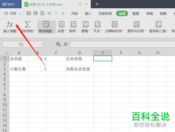Select row header 3

point(5,69)
